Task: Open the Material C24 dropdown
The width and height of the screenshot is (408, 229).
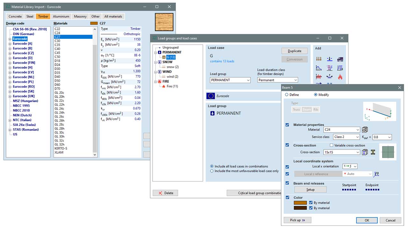Action: (342, 129)
